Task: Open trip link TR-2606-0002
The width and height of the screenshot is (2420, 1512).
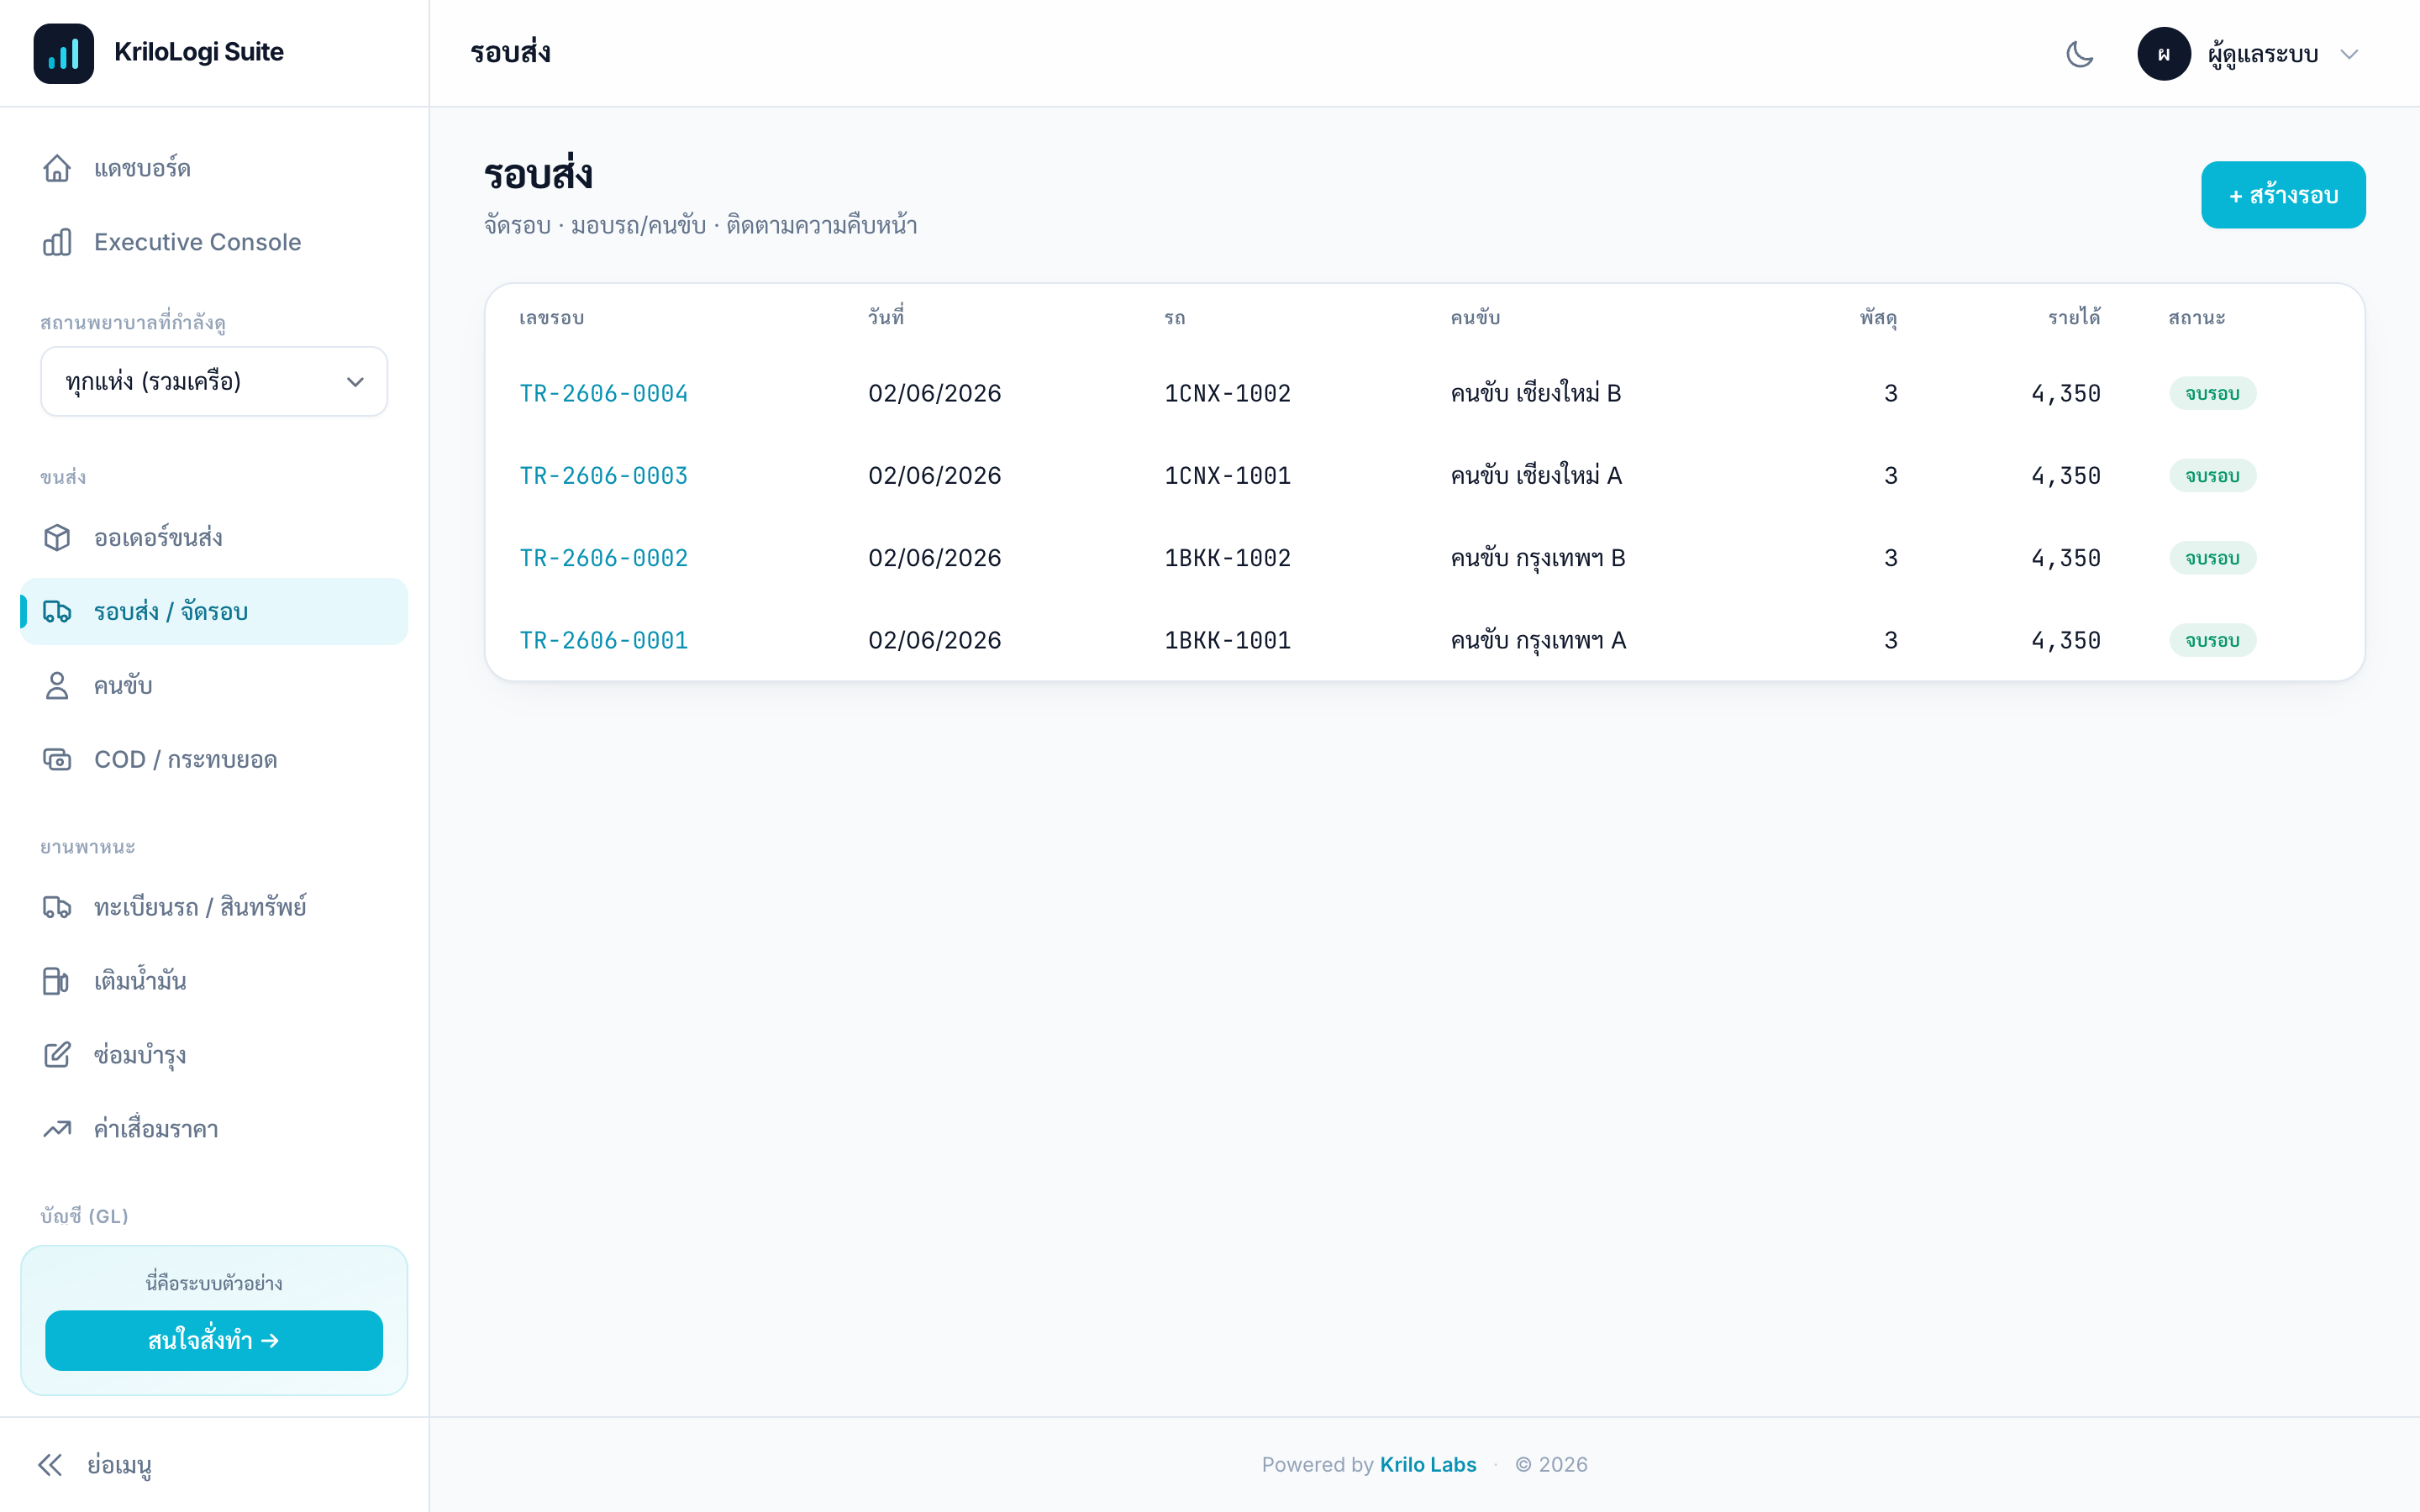Action: point(603,558)
